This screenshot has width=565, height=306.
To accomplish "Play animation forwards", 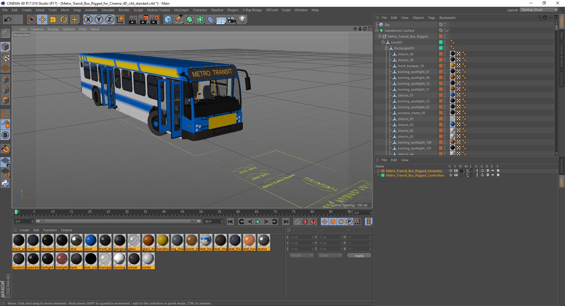I will pyautogui.click(x=258, y=222).
